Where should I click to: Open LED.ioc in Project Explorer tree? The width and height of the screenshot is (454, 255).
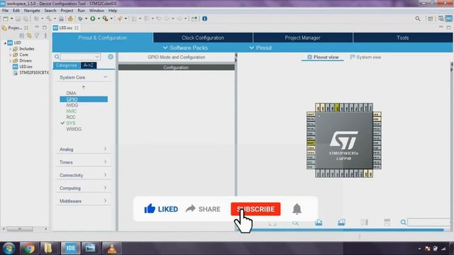pos(26,67)
